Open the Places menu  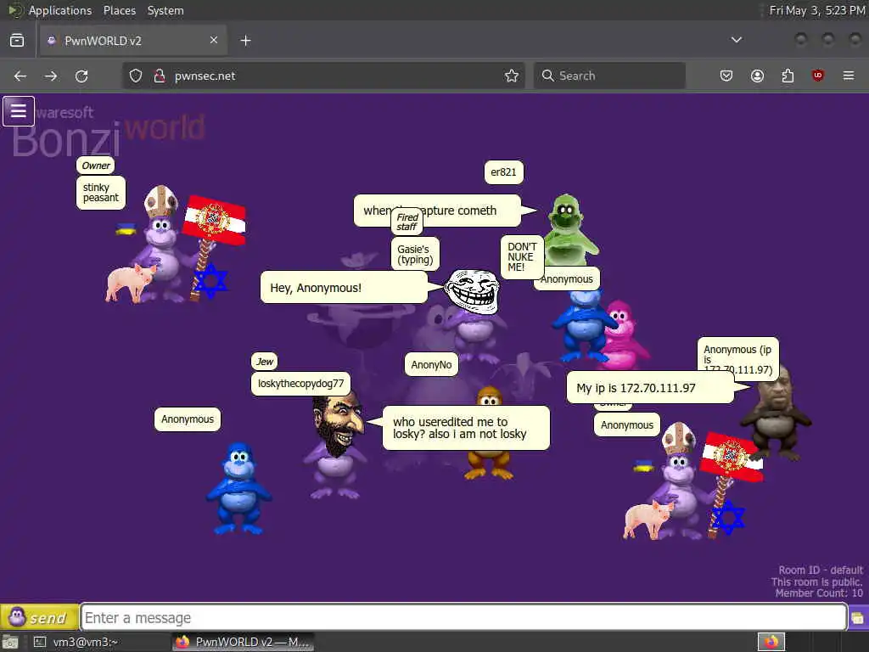coord(119,10)
